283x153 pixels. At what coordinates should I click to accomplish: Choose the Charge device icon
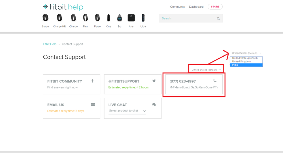73,18
